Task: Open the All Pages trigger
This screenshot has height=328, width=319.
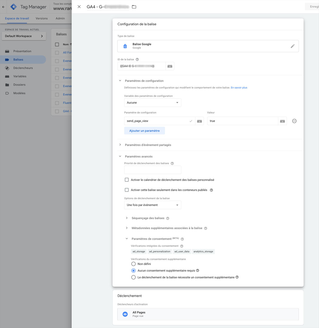Action: coord(208,314)
